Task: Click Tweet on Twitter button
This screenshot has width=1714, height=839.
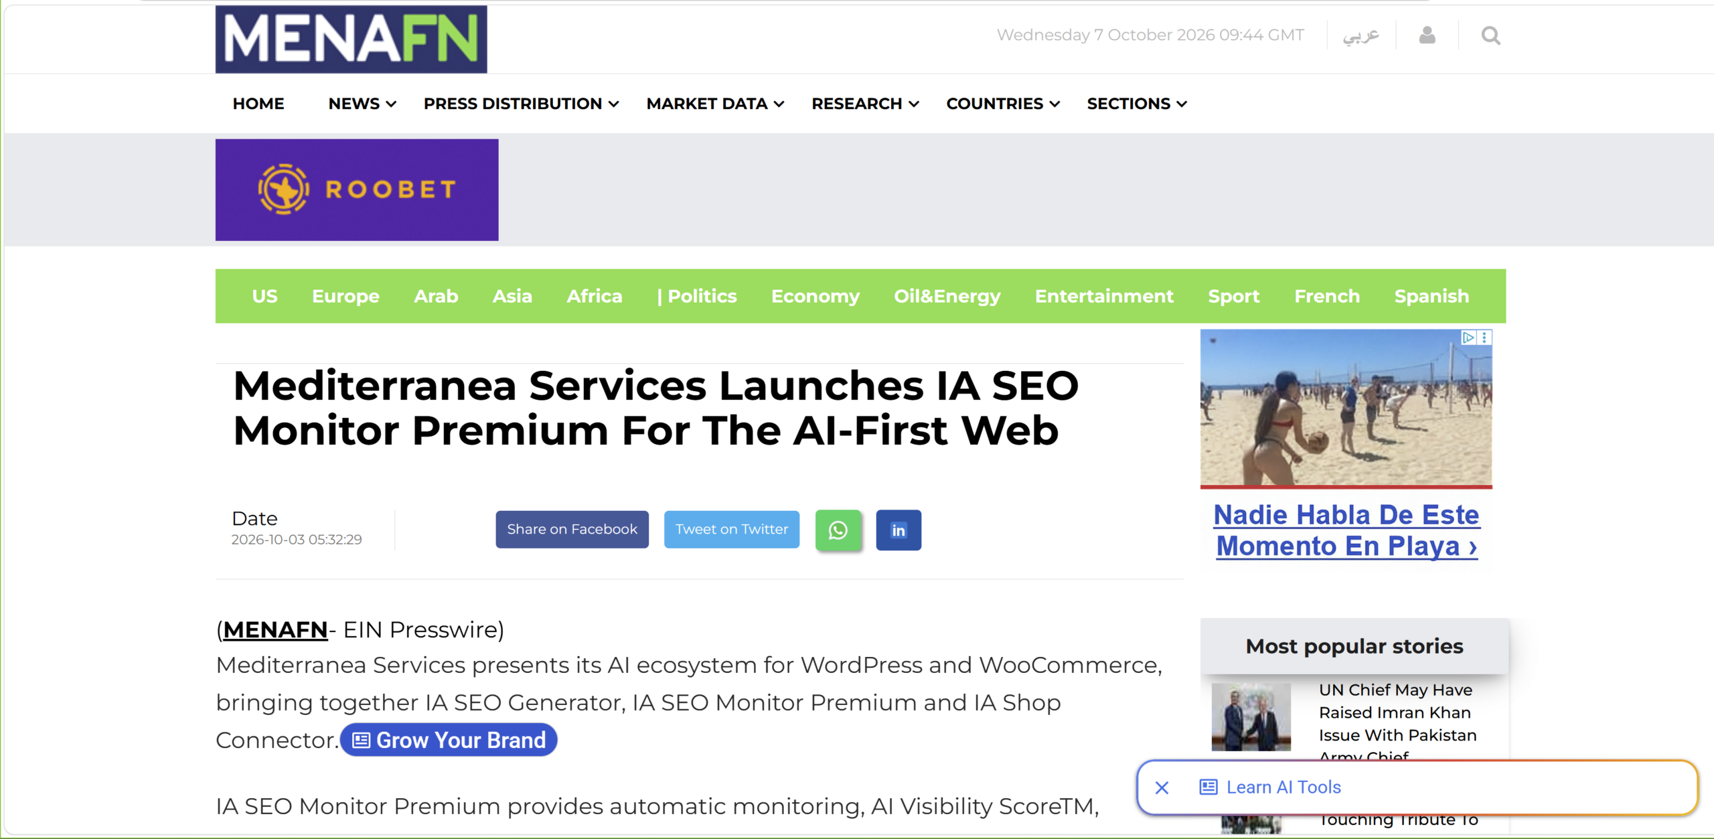Action: click(x=732, y=530)
